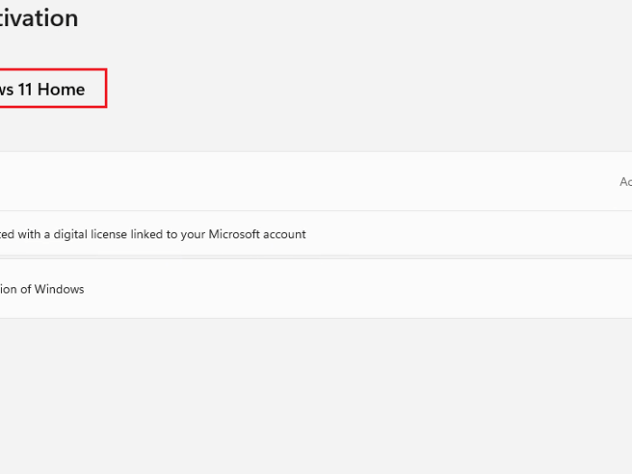The width and height of the screenshot is (632, 474).
Task: Expand the upgrade edition of Windows row
Action: pos(316,289)
